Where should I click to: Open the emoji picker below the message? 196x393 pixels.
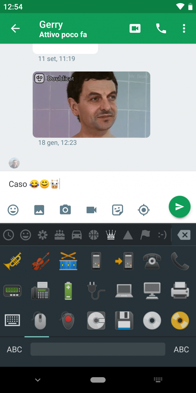13,210
